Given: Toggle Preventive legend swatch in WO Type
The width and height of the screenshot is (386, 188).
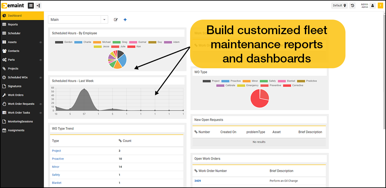Looking at the screenshot, I should (x=265, y=86).
